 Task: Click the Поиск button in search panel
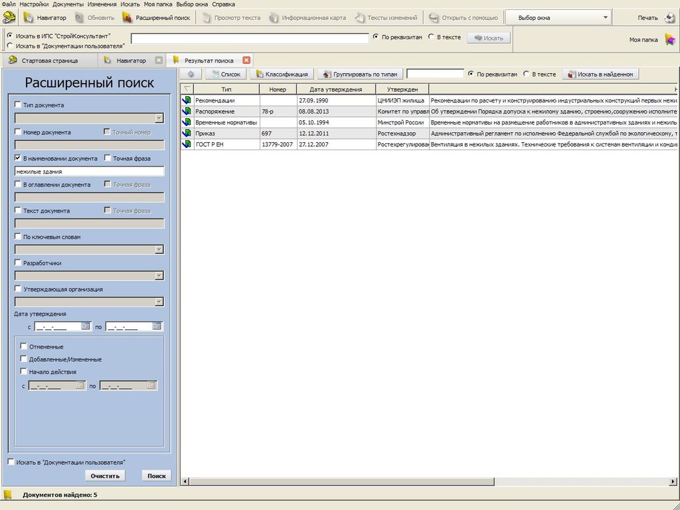pyautogui.click(x=157, y=475)
